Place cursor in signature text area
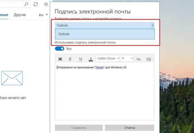 (105, 91)
